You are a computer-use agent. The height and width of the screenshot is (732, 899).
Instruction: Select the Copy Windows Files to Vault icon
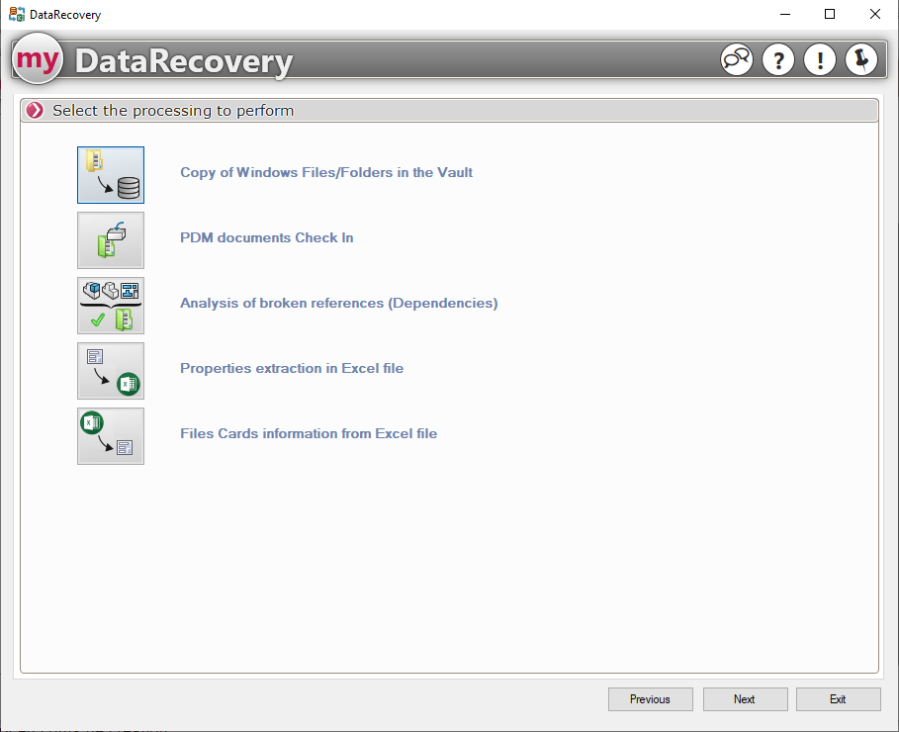coord(111,175)
